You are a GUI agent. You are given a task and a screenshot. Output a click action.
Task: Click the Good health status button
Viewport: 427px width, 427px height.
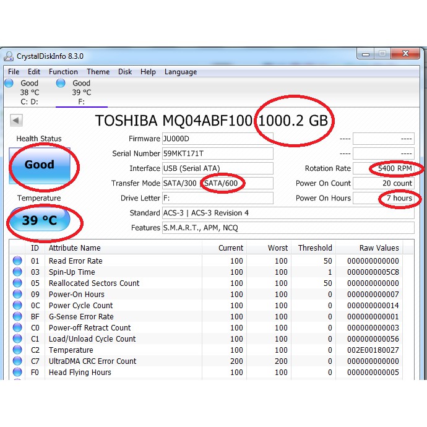40,165
